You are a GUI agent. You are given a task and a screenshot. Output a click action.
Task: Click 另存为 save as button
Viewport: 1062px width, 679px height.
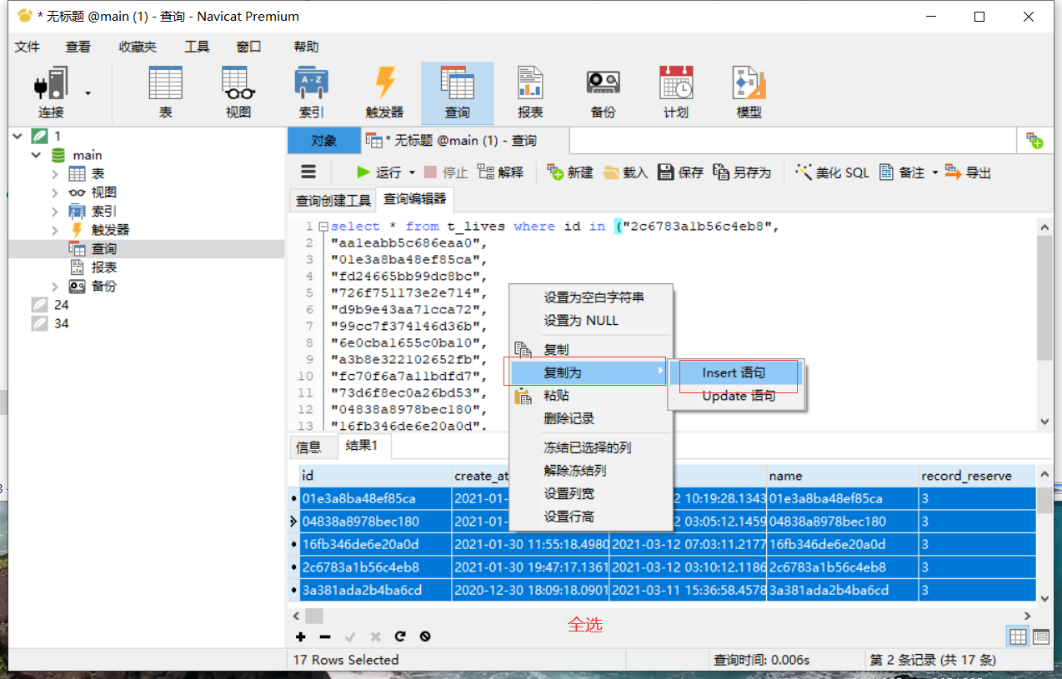(x=742, y=172)
